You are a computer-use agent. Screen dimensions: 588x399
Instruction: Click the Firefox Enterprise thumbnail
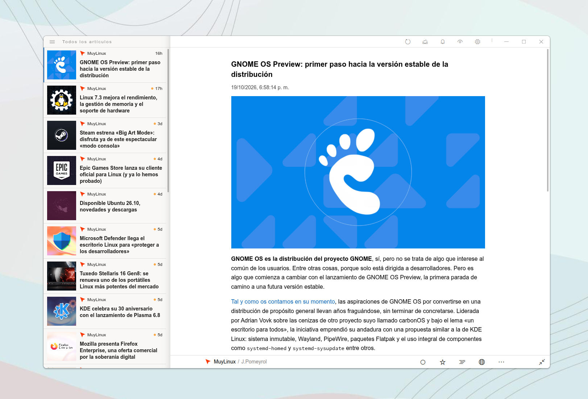62,346
